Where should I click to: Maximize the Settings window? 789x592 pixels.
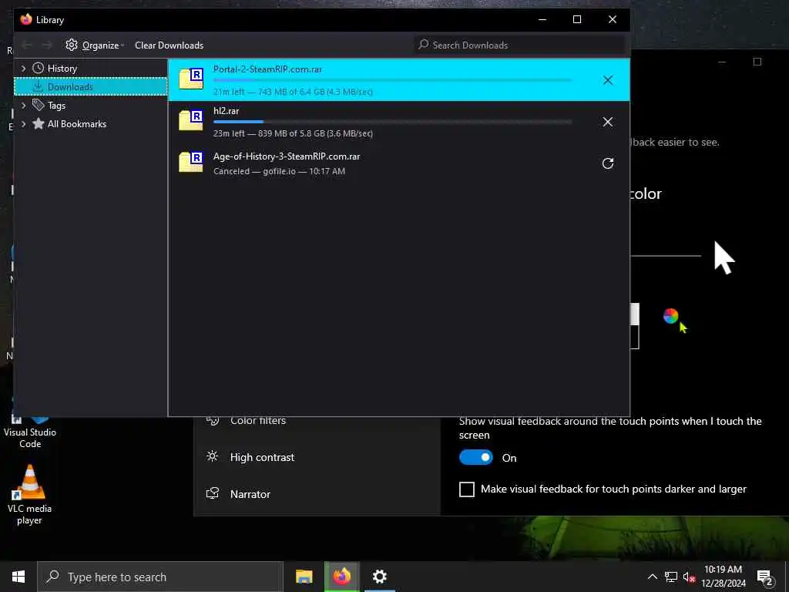point(757,62)
